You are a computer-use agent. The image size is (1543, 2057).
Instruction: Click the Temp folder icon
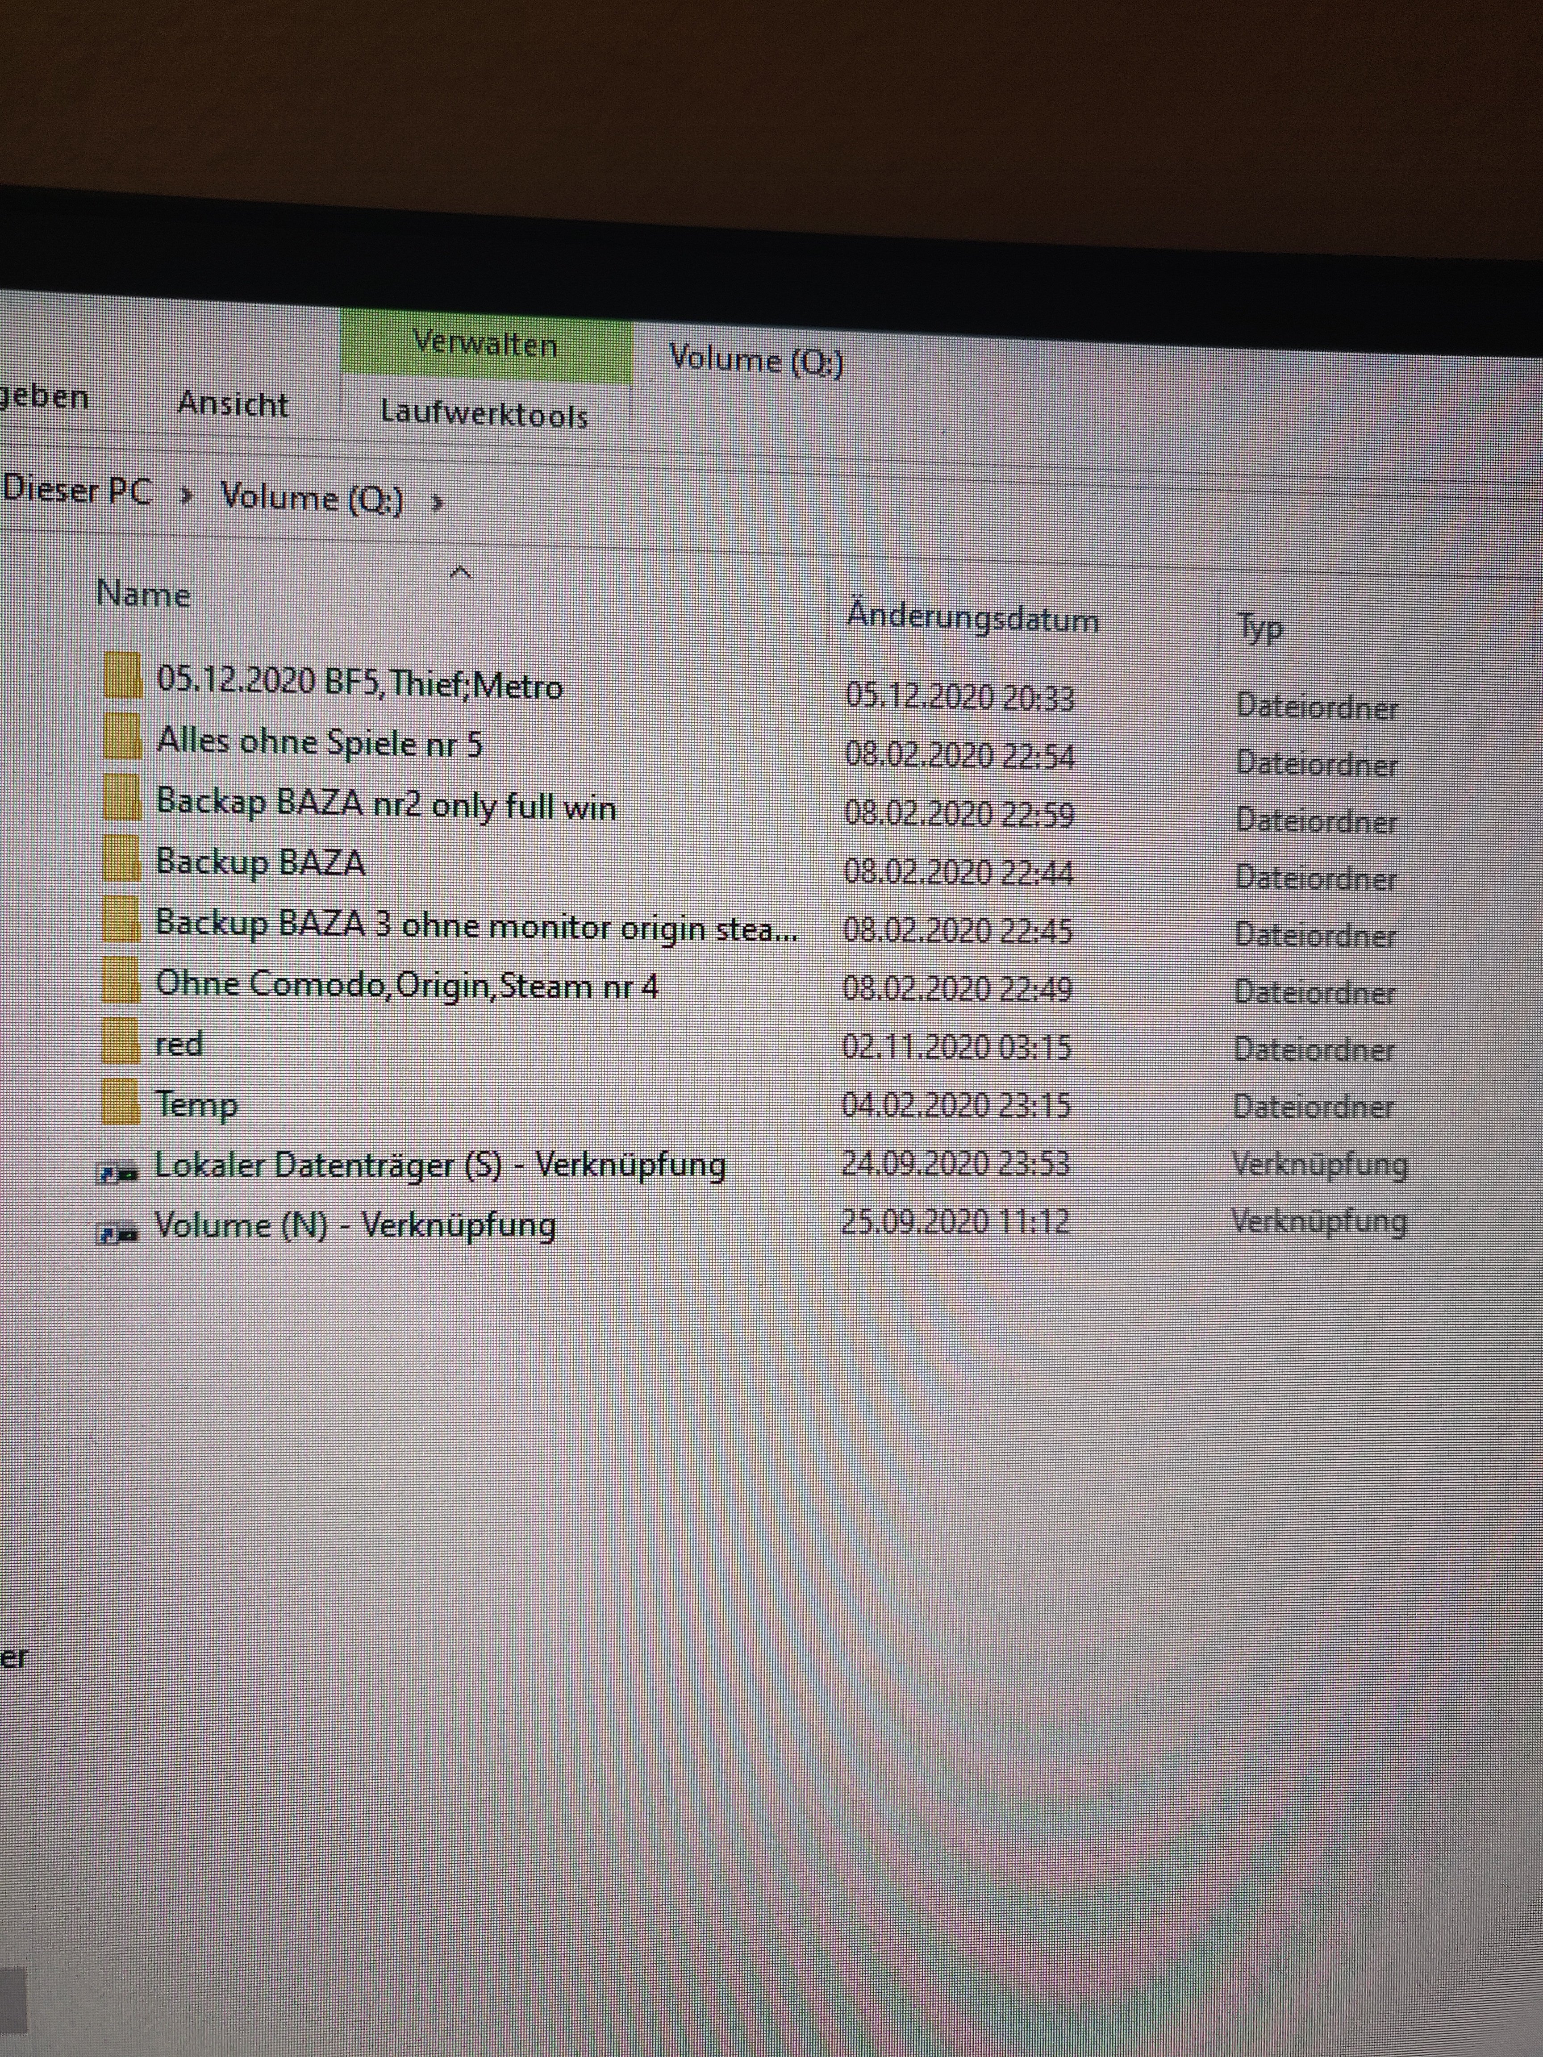pos(121,1102)
